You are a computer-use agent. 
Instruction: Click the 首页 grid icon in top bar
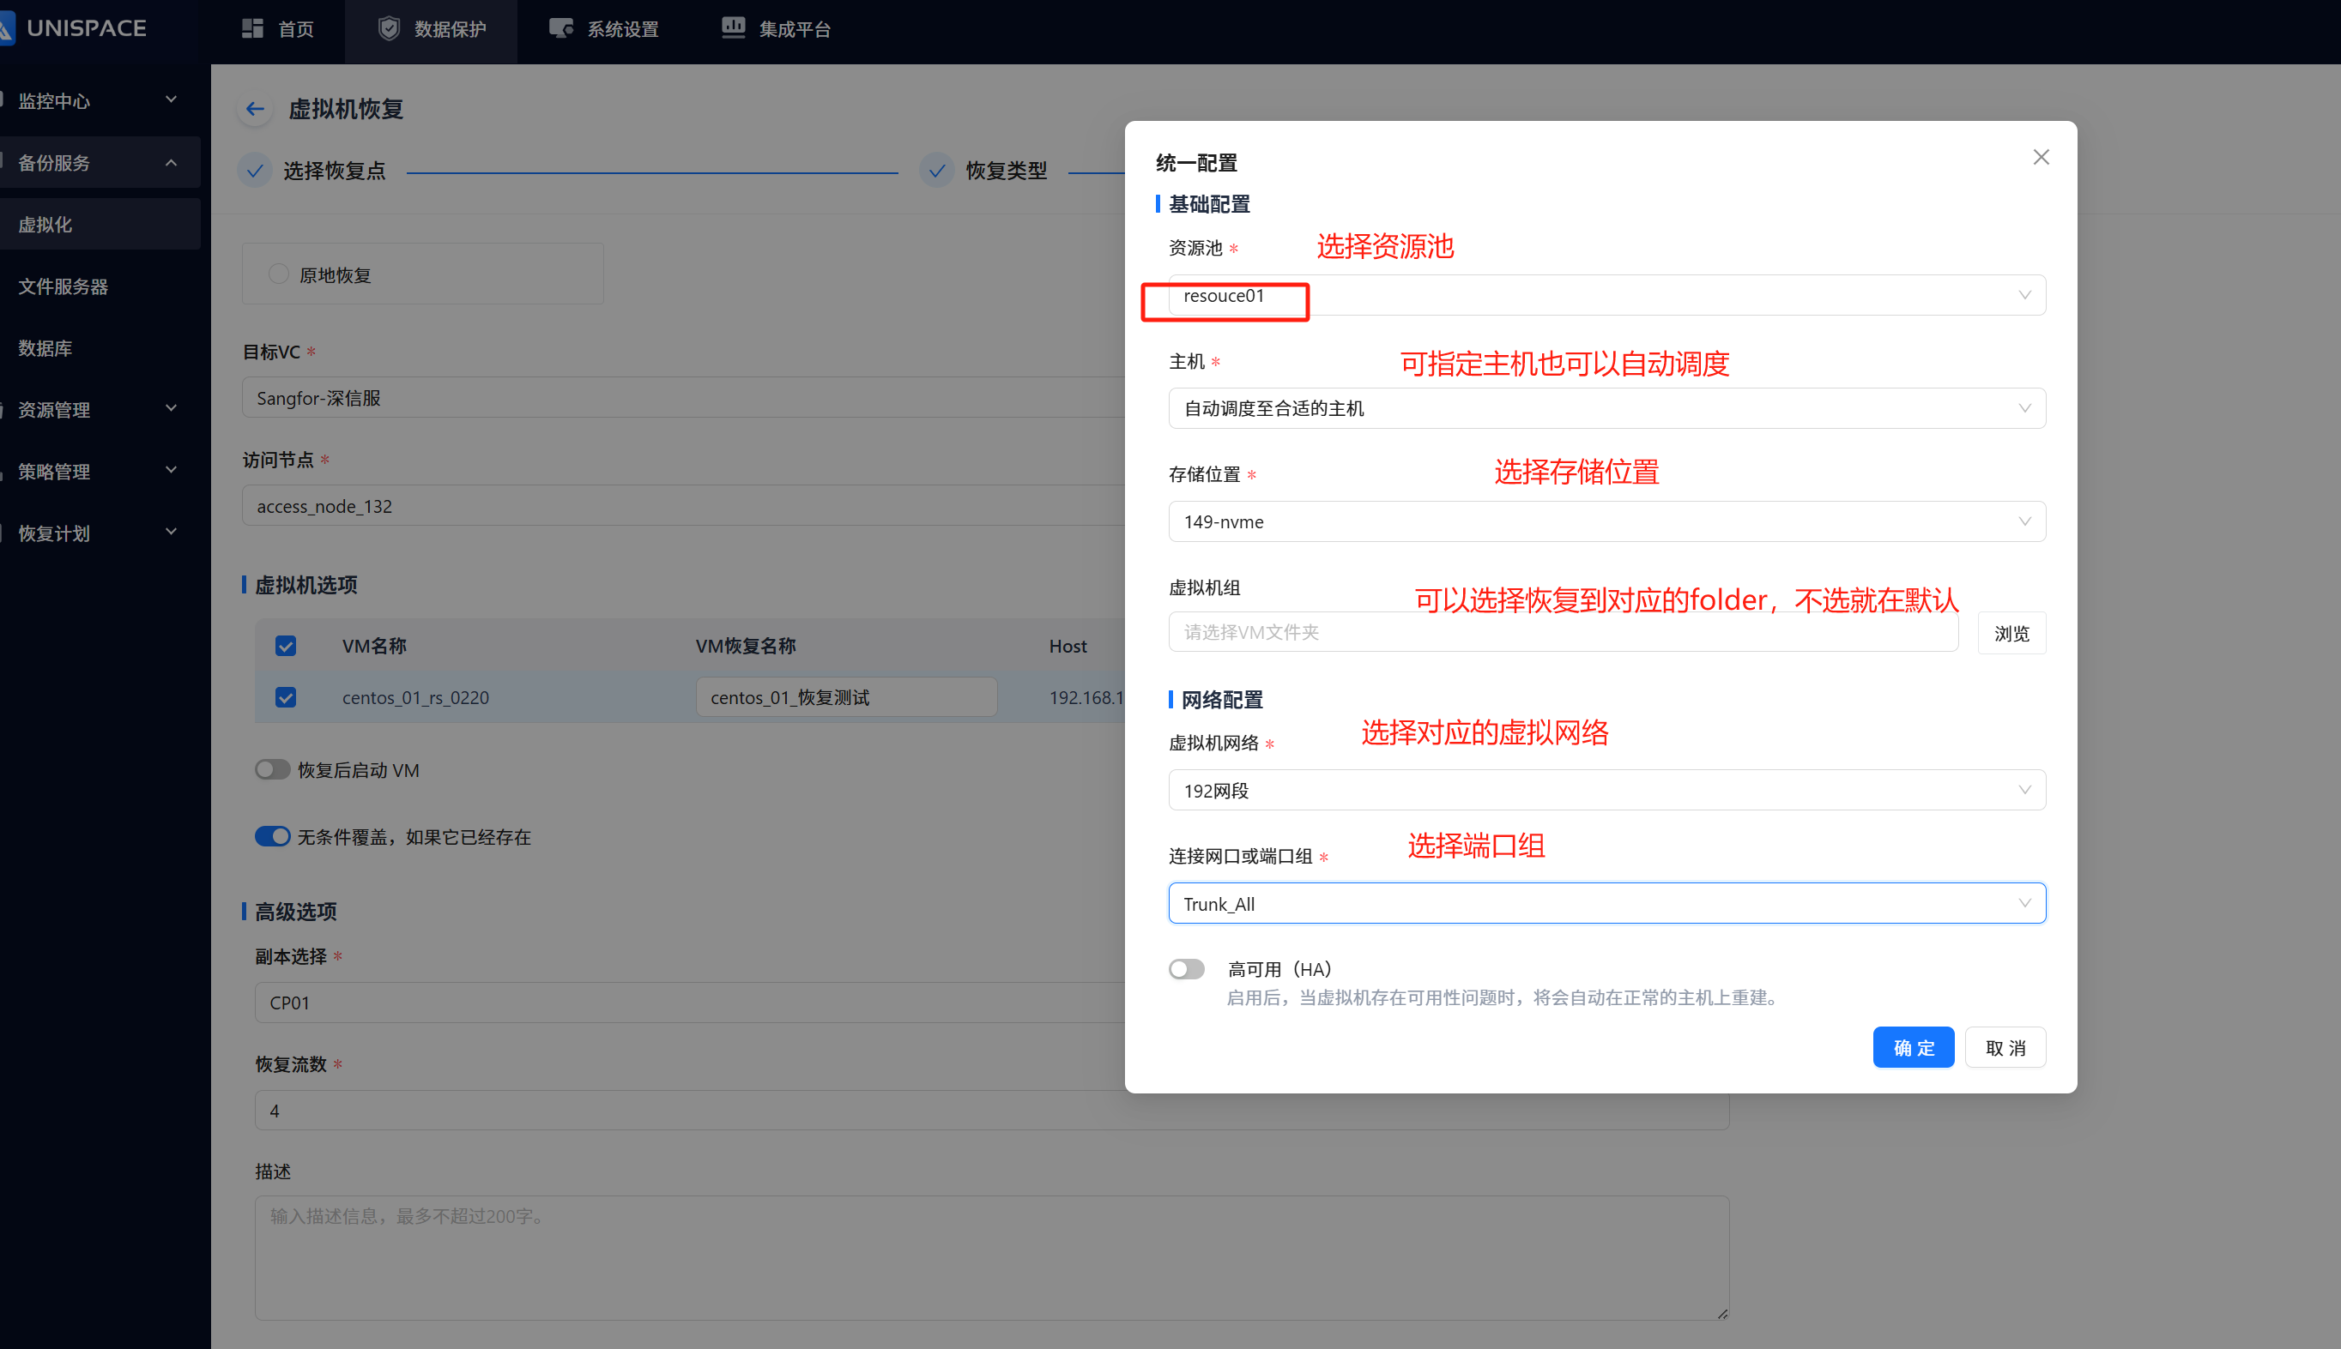click(252, 28)
